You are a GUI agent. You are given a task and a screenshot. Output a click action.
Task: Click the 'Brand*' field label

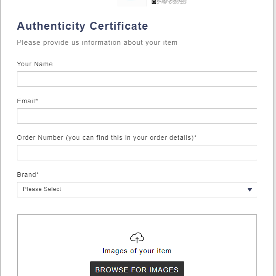point(28,175)
